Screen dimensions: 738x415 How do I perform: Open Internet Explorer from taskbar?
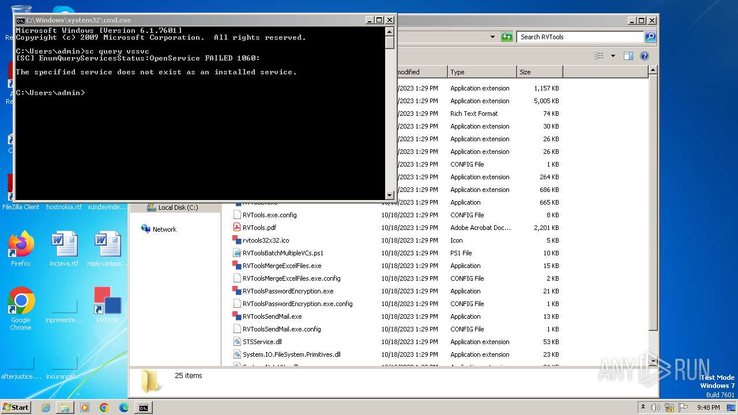click(x=46, y=408)
